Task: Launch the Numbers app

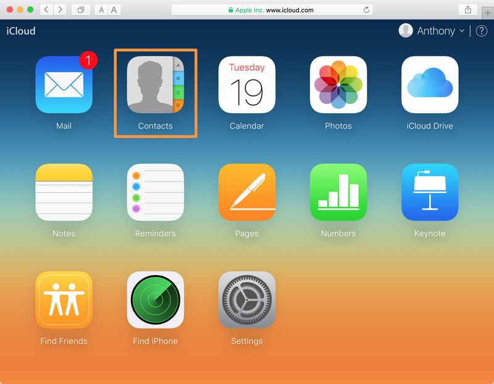Action: click(338, 192)
